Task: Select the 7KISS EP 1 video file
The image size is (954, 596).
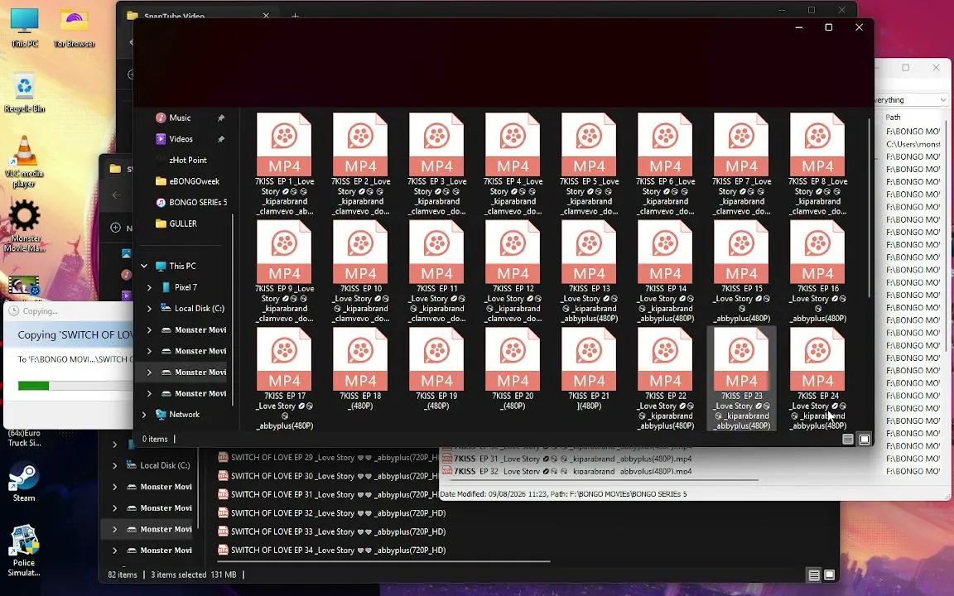Action: point(285,164)
